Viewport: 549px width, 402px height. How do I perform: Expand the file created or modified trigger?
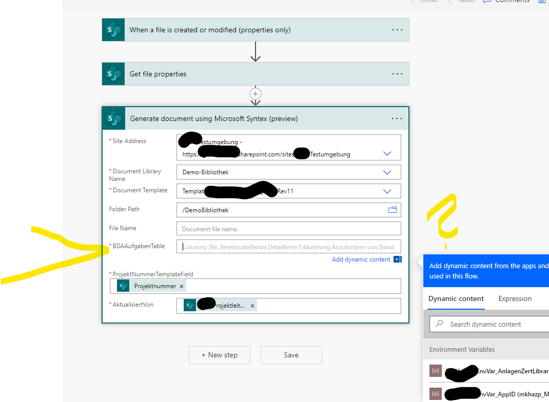[x=255, y=30]
